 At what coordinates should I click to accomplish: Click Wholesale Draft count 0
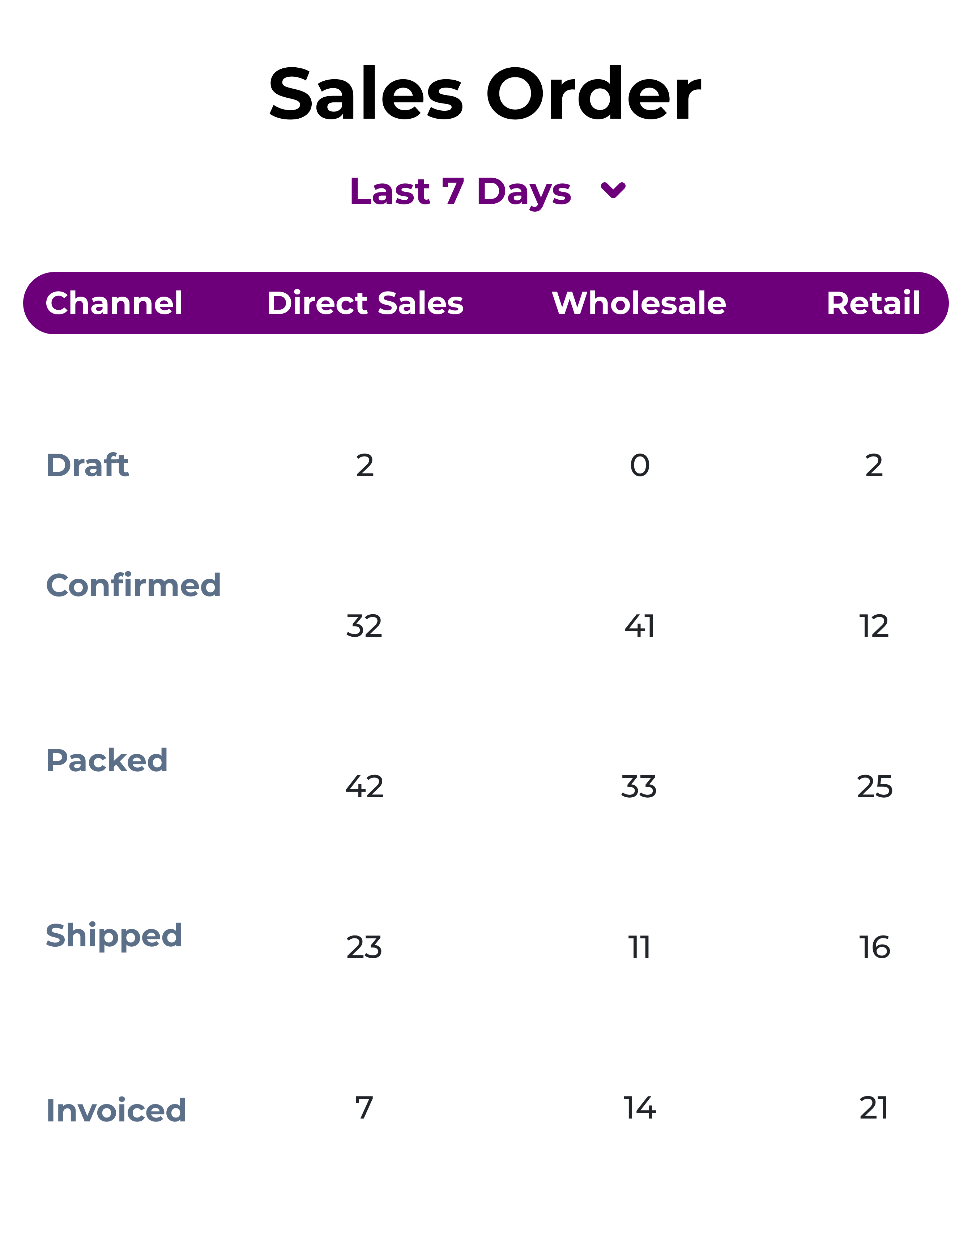(x=640, y=465)
